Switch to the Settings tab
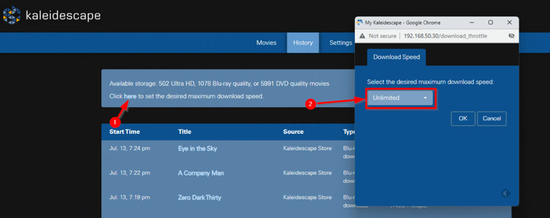 click(341, 43)
